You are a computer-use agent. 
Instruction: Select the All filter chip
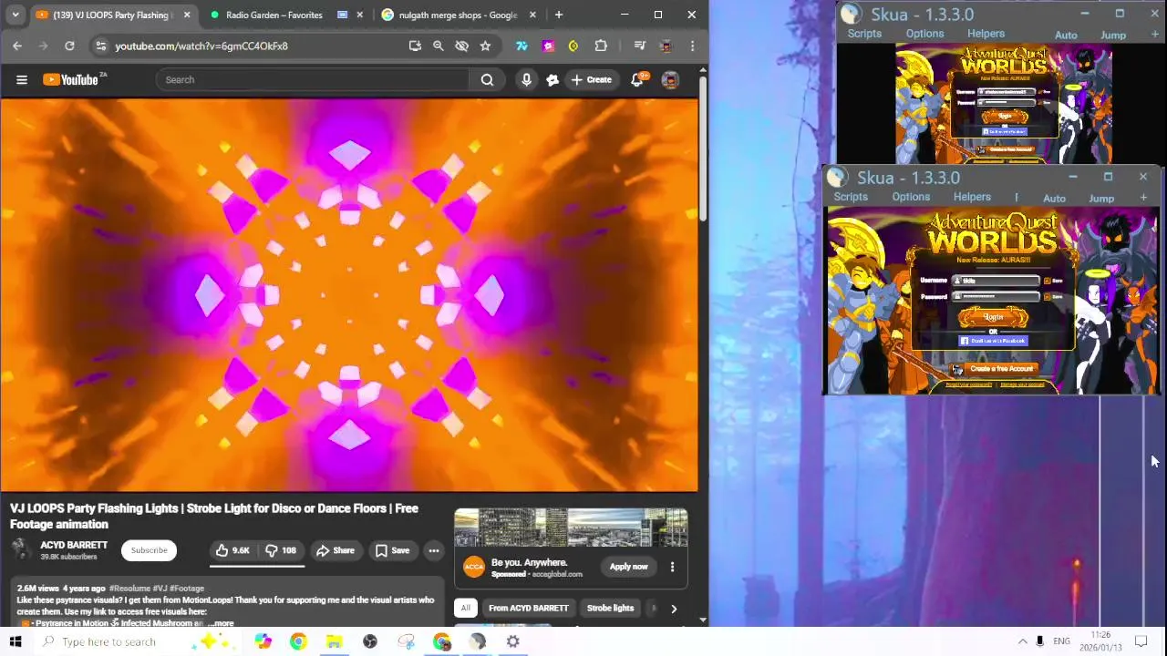(x=466, y=609)
